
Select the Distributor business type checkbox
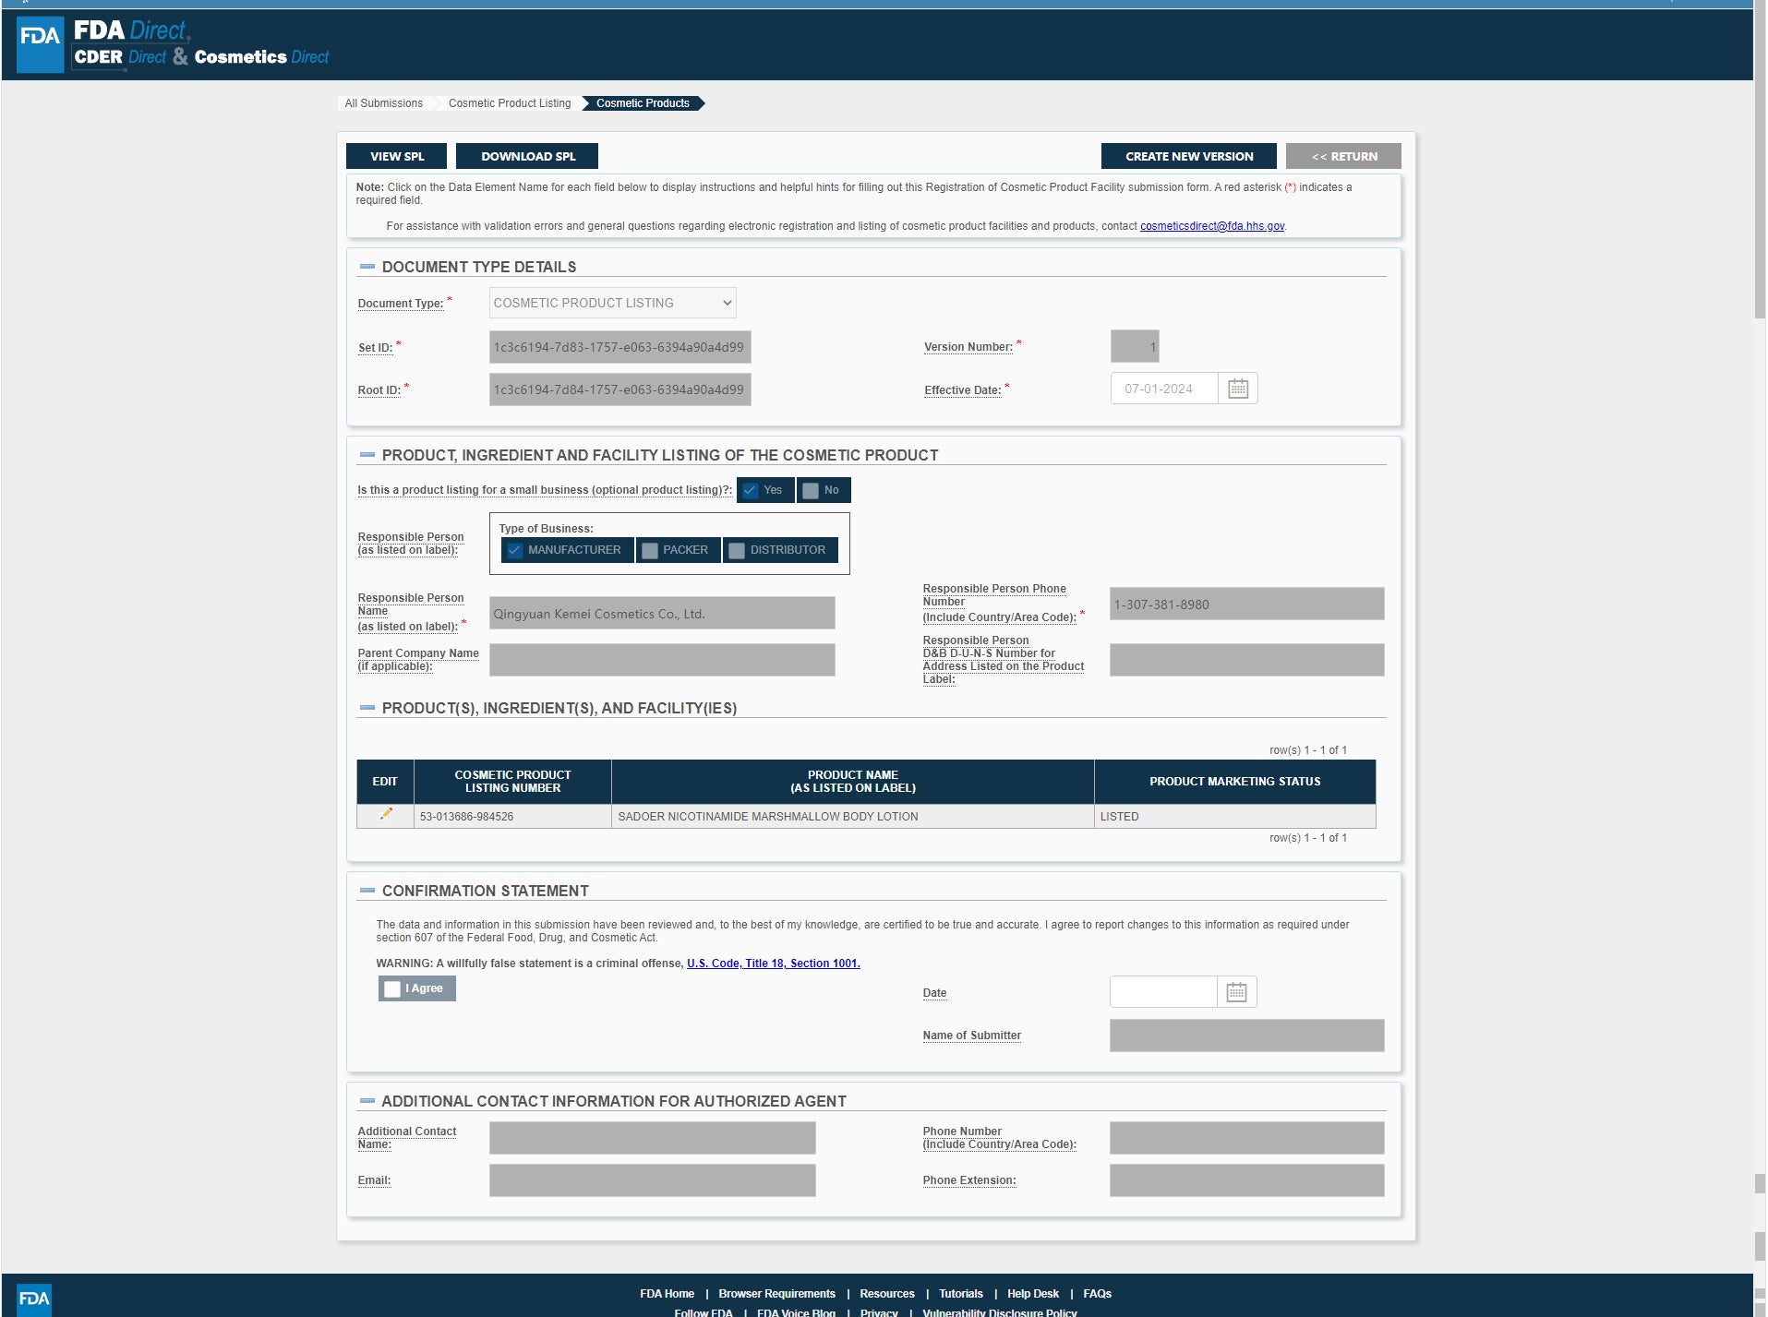coord(737,551)
